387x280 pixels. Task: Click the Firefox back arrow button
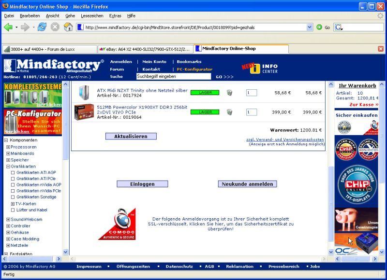click(x=8, y=27)
